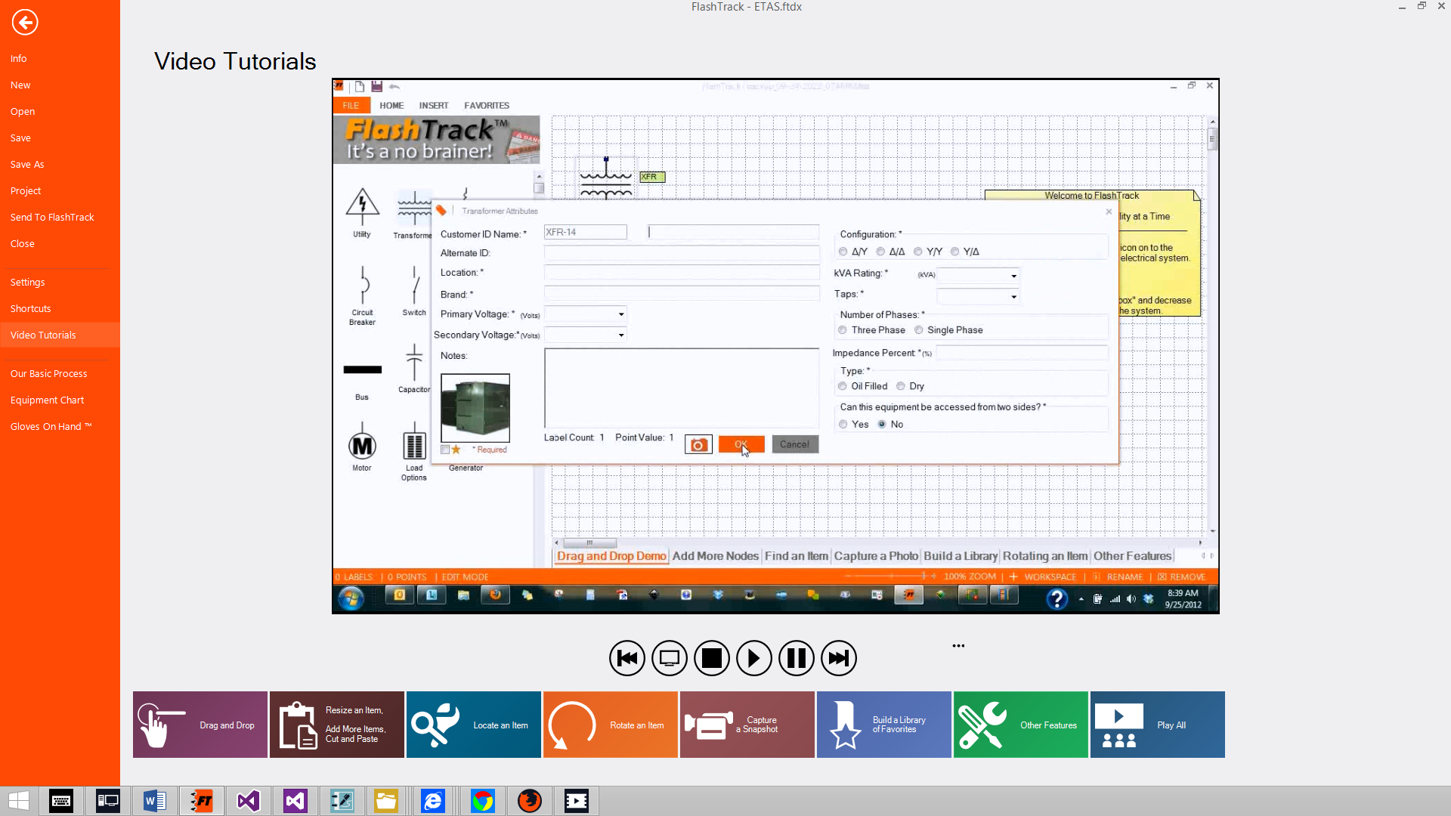
Task: Open Drag and Drop tutorial tile
Action: click(x=200, y=725)
